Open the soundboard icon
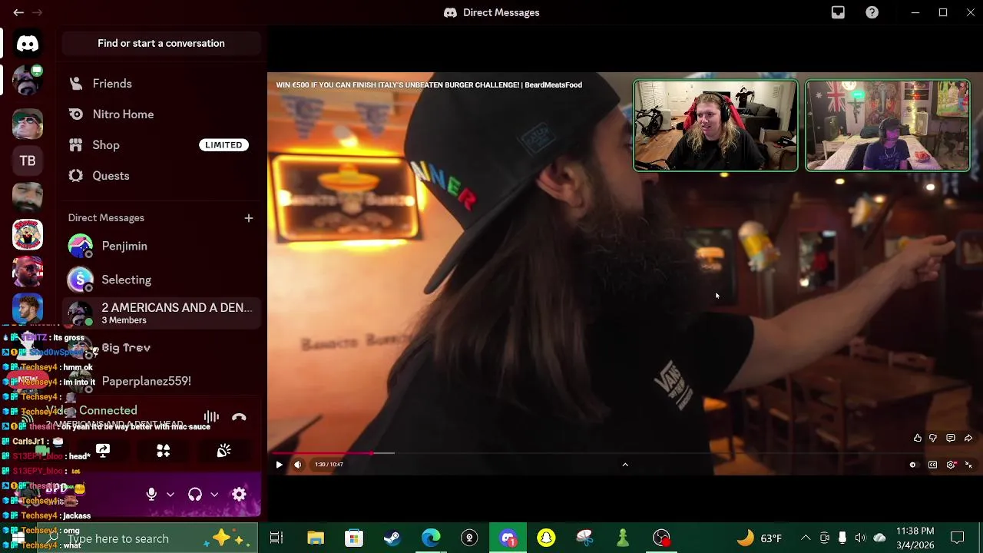The width and height of the screenshot is (983, 553). click(x=223, y=451)
